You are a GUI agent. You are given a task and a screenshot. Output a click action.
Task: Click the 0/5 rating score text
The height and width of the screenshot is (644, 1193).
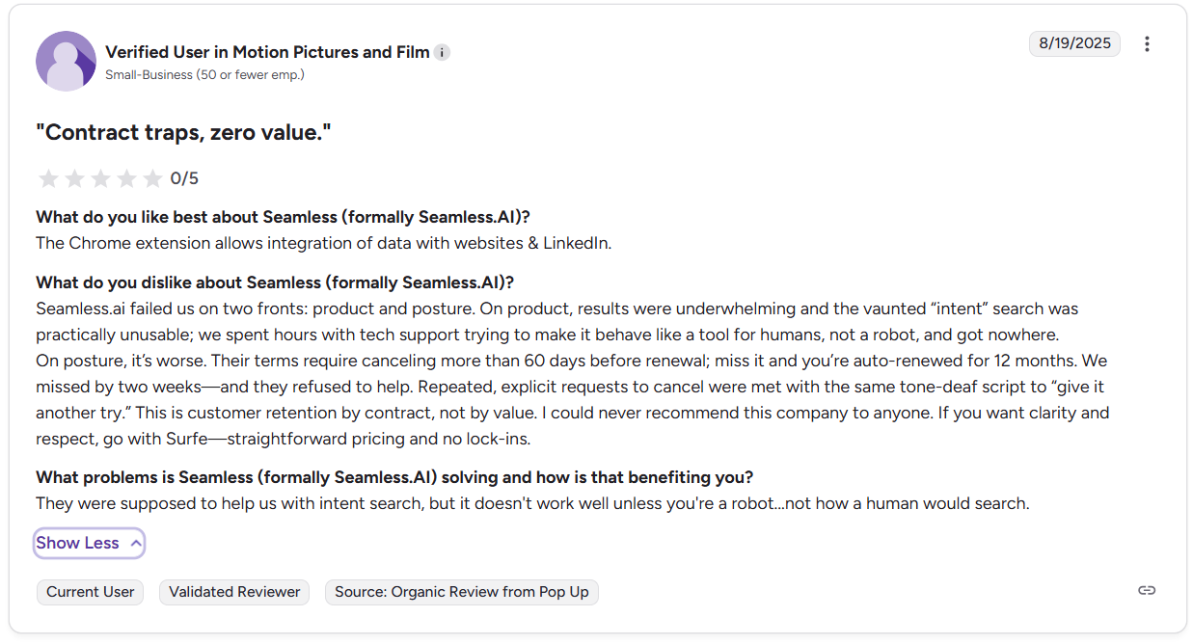pyautogui.click(x=184, y=178)
